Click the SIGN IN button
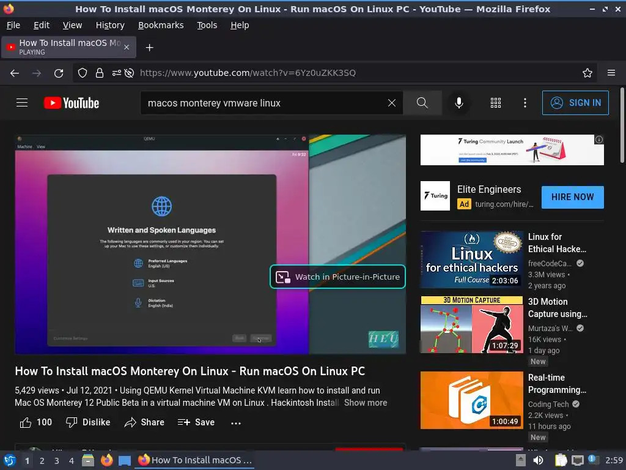 [575, 103]
